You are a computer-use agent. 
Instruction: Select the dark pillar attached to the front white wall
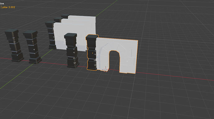click(x=51, y=35)
